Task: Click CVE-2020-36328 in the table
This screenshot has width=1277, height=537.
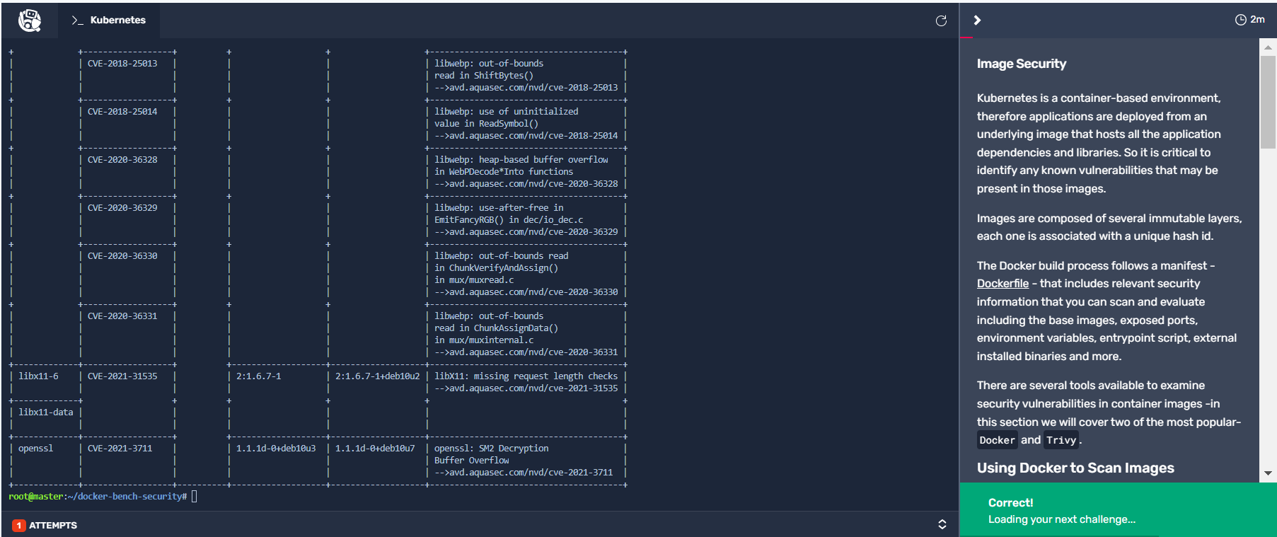Action: click(x=122, y=160)
